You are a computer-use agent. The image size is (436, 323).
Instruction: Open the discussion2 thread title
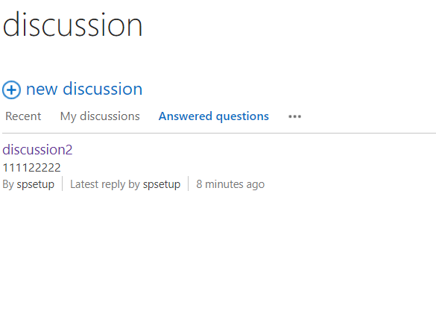point(37,150)
